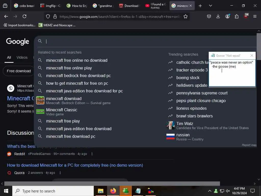This screenshot has width=261, height=196.
Task: Apply Free download filter chip
Action: [19, 71]
